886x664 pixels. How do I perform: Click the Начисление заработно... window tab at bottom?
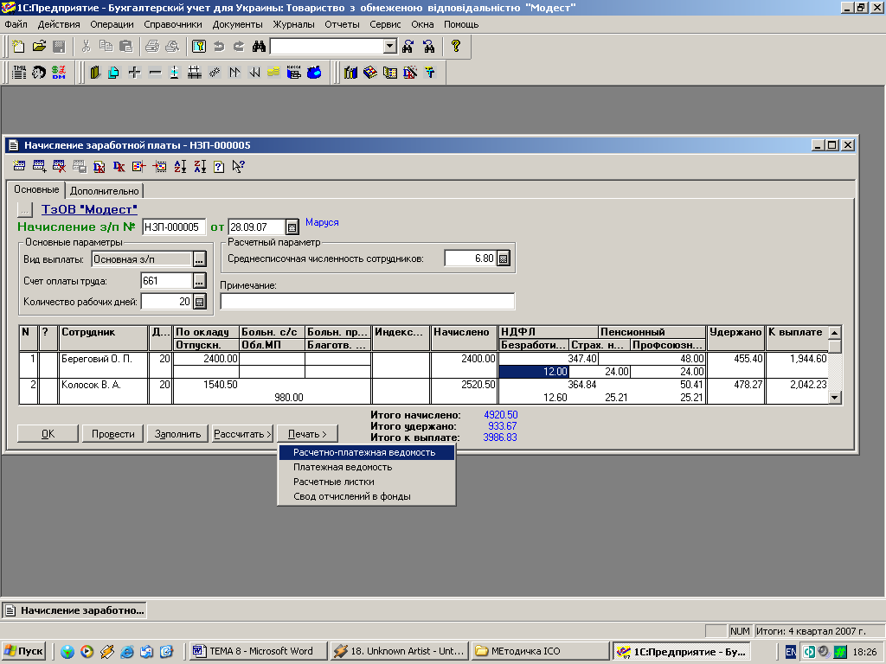coord(74,610)
